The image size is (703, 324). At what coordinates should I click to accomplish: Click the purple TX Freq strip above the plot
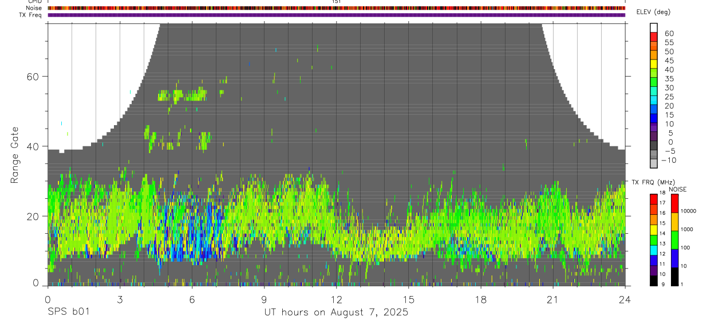(x=337, y=15)
